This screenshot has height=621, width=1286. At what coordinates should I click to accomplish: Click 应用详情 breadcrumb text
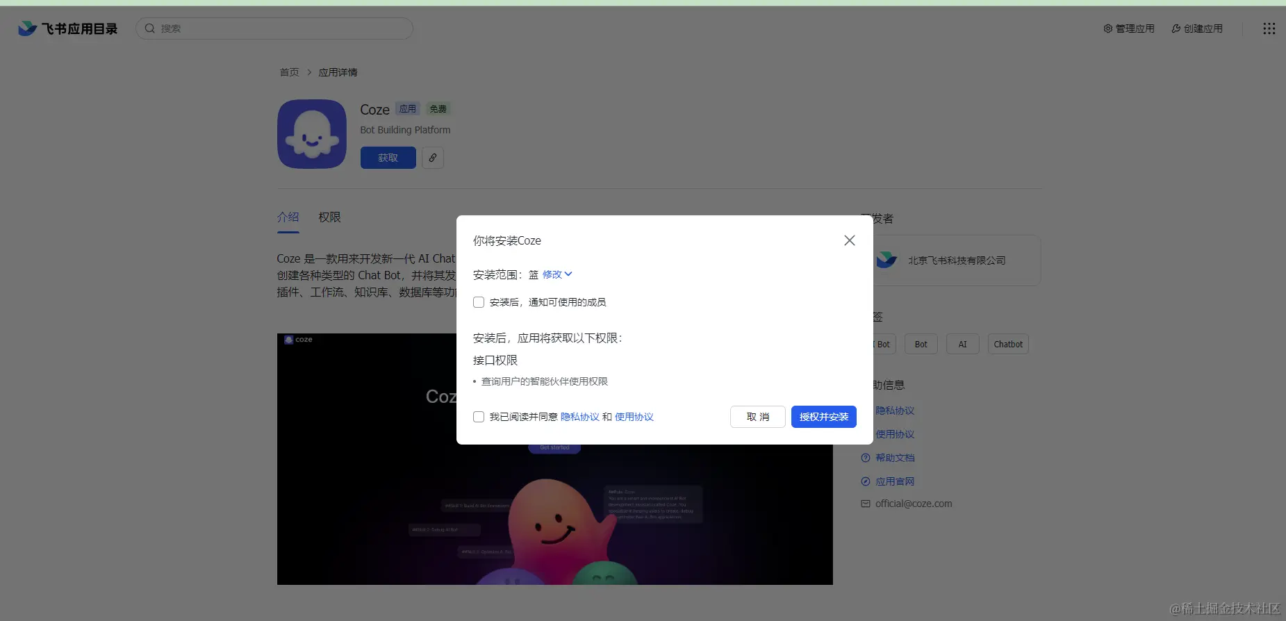click(338, 72)
